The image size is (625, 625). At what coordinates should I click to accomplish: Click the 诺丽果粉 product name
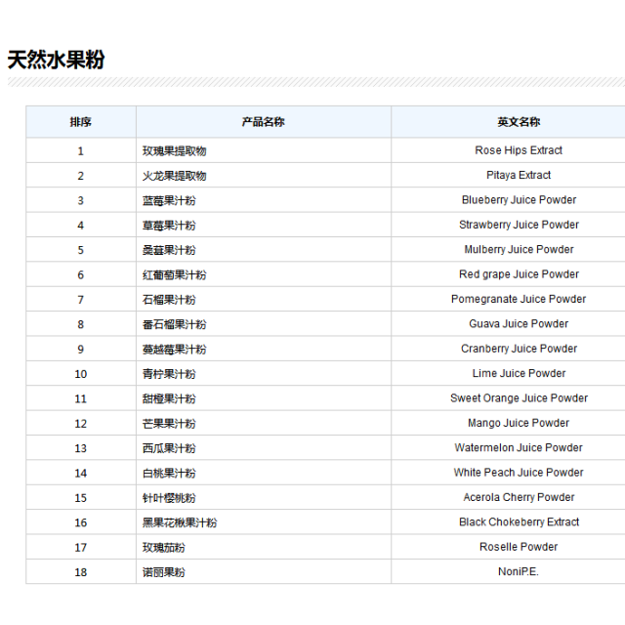point(163,572)
